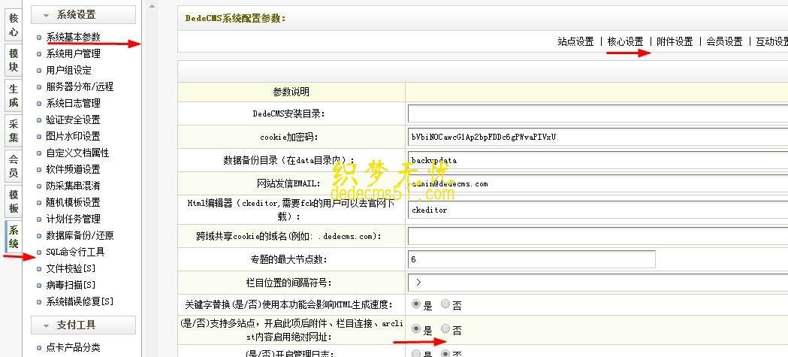Select 否 for keyword replacement option
Image resolution: width=788 pixels, height=357 pixels.
click(x=445, y=304)
